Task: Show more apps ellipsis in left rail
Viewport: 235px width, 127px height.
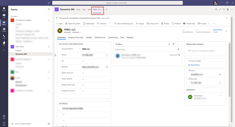Action: click(4, 50)
